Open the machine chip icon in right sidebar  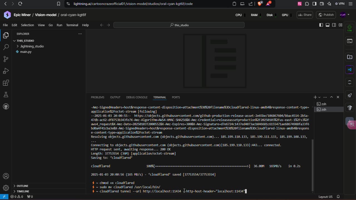[x=350, y=28]
